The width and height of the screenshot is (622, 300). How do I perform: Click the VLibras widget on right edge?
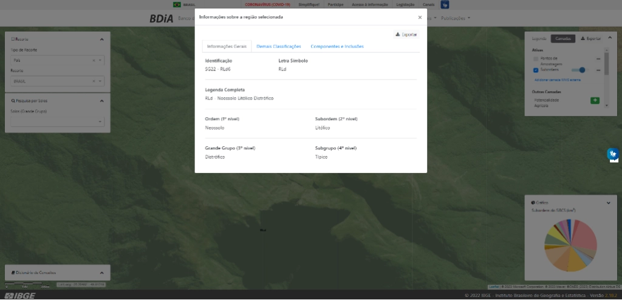coord(613,154)
